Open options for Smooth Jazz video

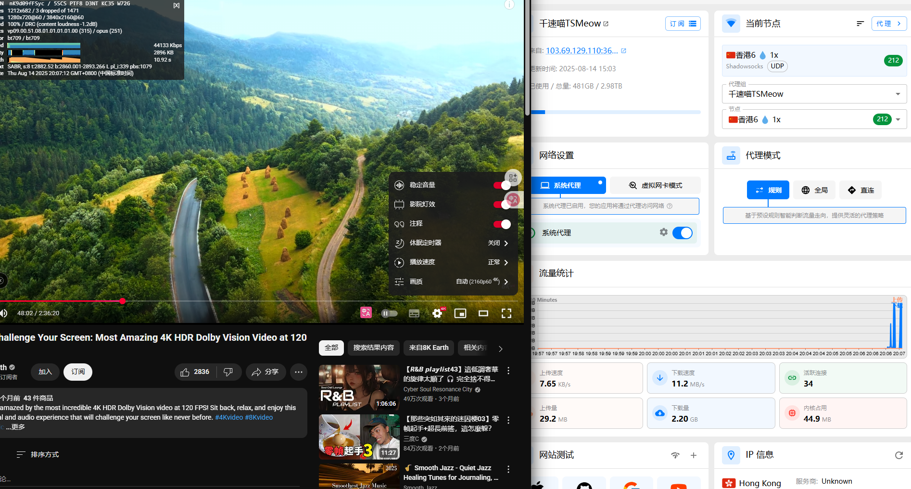(508, 469)
